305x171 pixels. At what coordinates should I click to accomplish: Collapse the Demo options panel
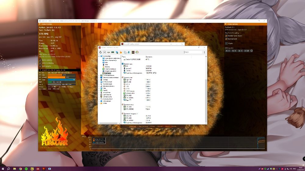[226, 24]
